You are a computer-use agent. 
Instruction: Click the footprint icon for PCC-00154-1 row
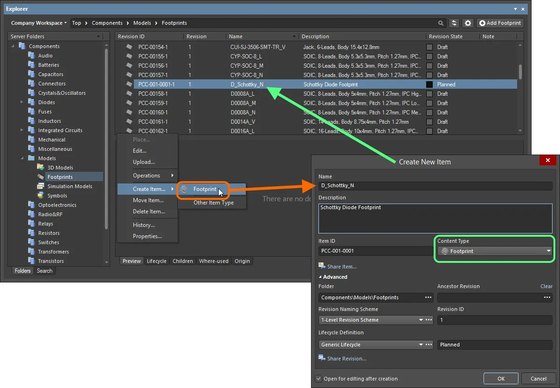129,47
